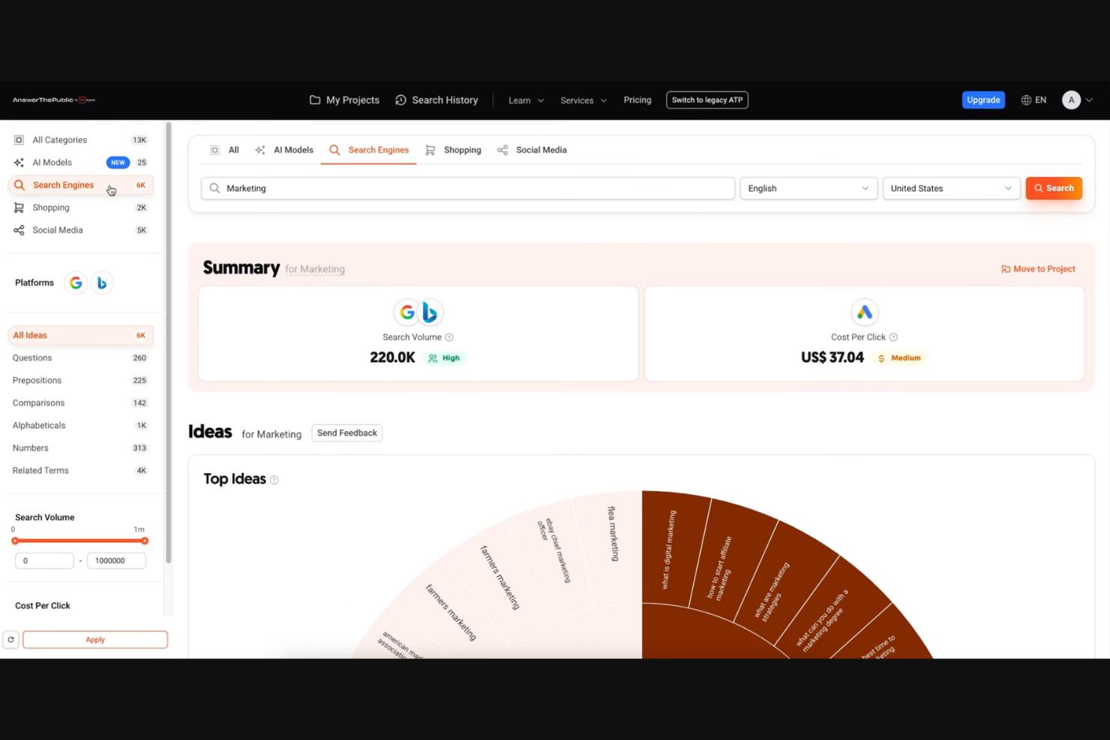Filter ideas by Alphabeticals
Image resolution: width=1110 pixels, height=740 pixels.
pyautogui.click(x=80, y=425)
